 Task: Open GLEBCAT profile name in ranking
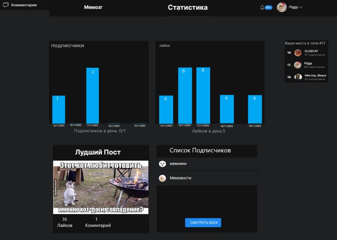click(x=311, y=51)
